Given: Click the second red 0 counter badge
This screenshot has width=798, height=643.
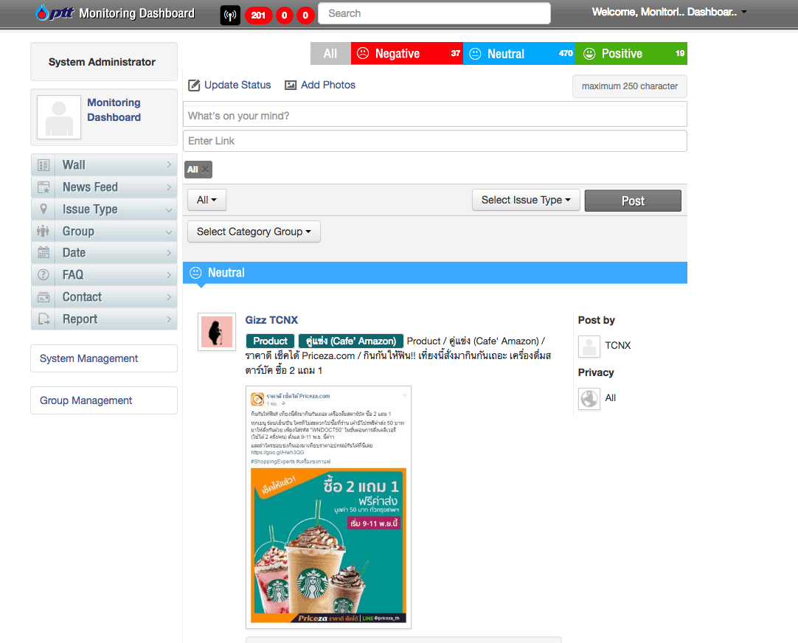Looking at the screenshot, I should click(305, 15).
